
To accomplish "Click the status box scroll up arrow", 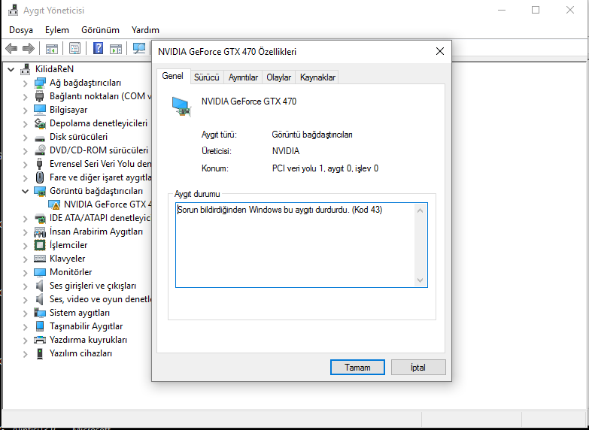I will 420,210.
